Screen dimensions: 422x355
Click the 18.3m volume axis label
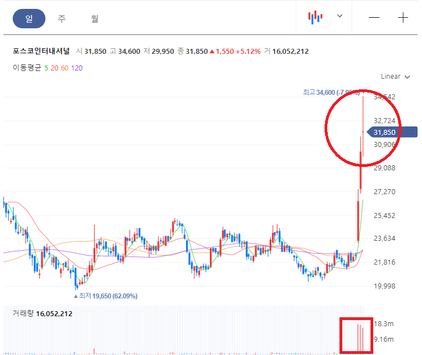coord(384,323)
